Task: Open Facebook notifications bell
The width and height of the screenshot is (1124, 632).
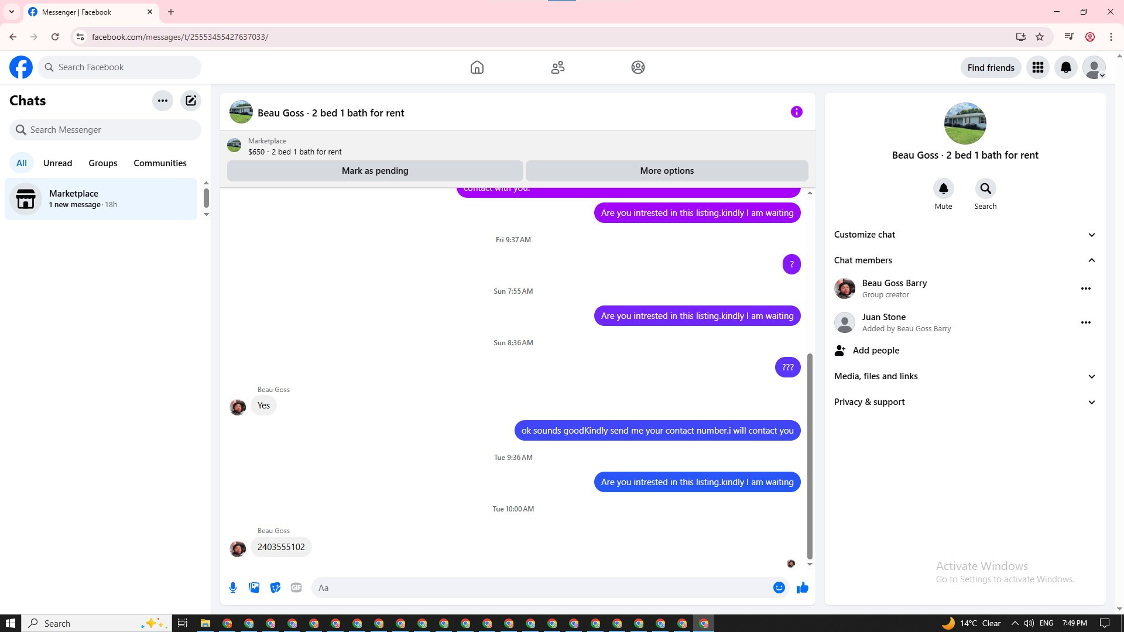Action: [1065, 67]
